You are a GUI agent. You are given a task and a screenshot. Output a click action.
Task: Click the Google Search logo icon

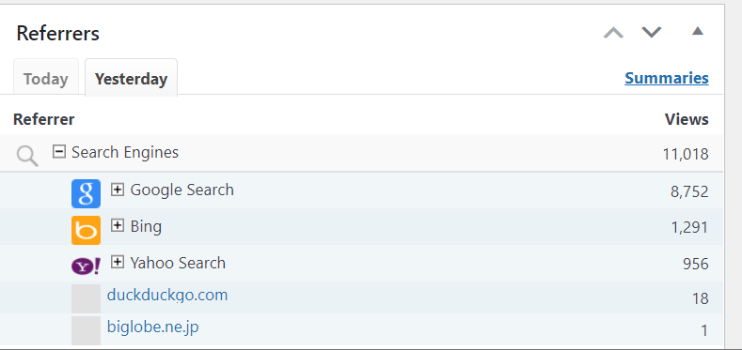point(86,193)
